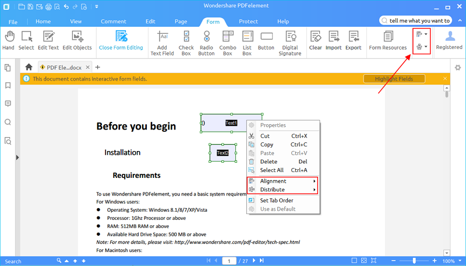Switch to the Edit tab
Screen dimensions: 466x266
(x=150, y=22)
